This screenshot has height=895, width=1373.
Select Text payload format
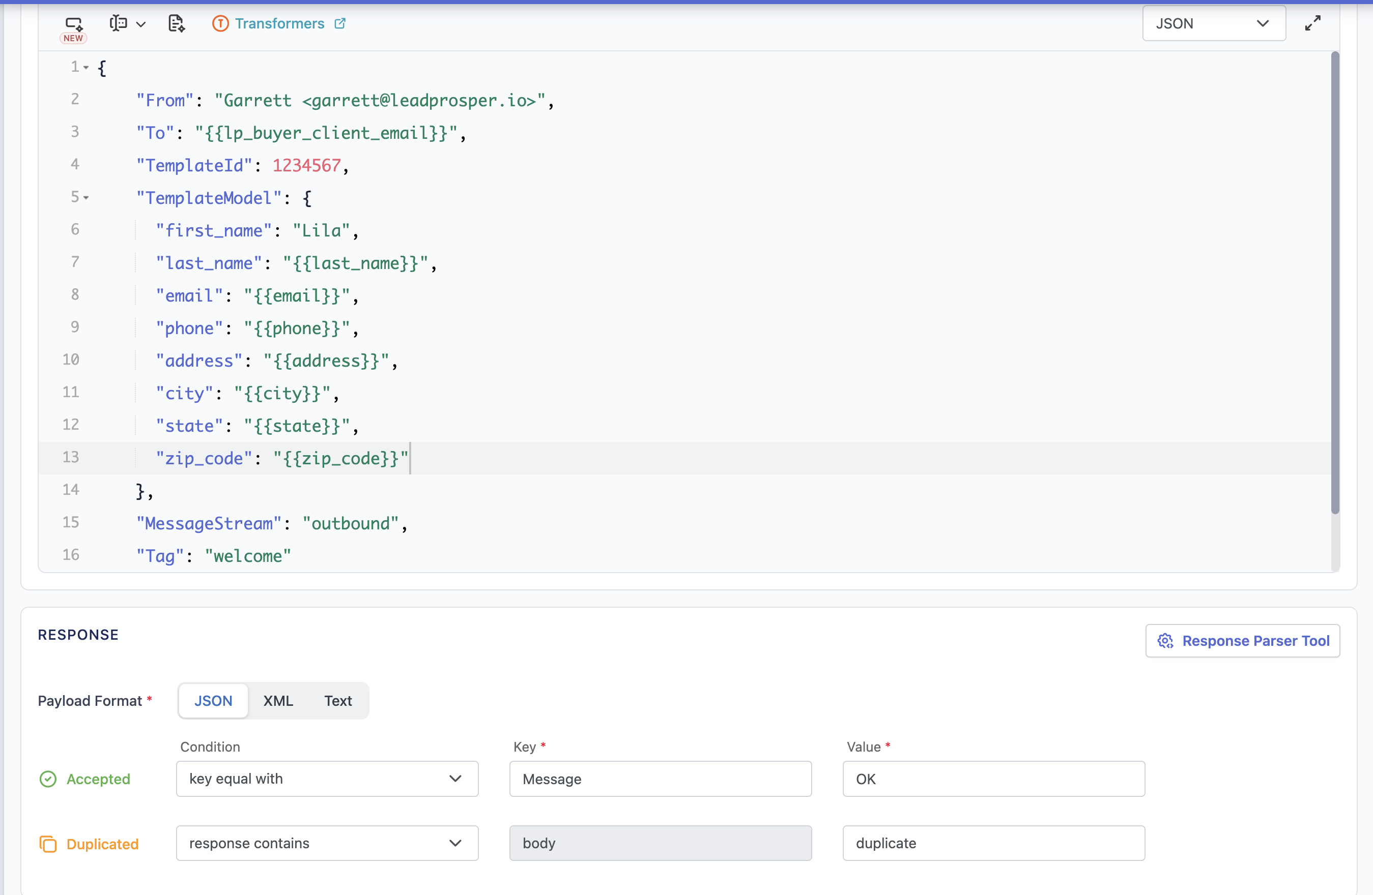click(337, 701)
